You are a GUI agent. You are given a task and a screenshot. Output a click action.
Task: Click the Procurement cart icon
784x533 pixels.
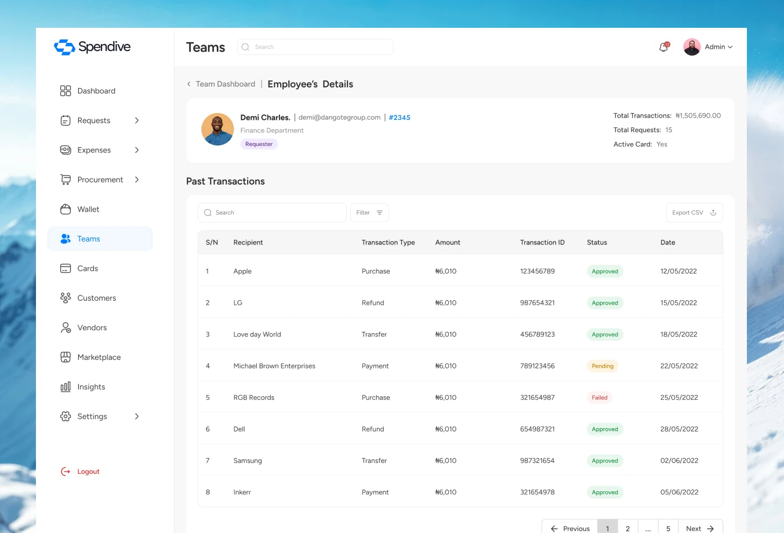coord(66,180)
